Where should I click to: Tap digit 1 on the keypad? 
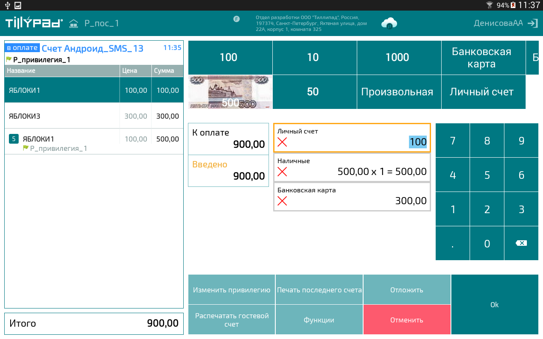point(453,209)
